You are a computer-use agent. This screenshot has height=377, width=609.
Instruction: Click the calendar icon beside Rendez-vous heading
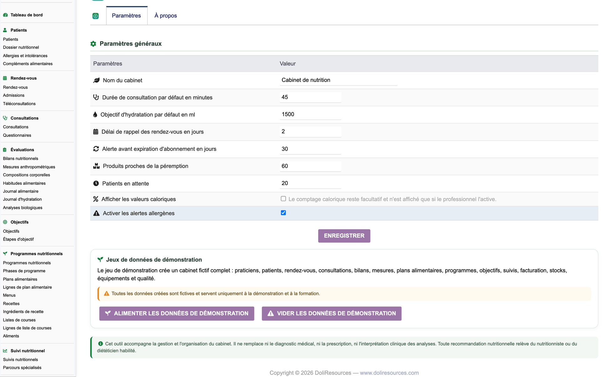coord(5,78)
